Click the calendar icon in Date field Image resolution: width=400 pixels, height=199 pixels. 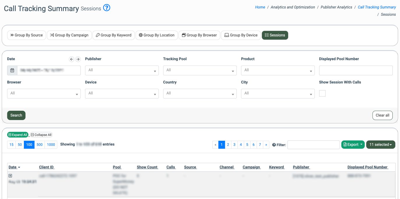pyautogui.click(x=12, y=71)
